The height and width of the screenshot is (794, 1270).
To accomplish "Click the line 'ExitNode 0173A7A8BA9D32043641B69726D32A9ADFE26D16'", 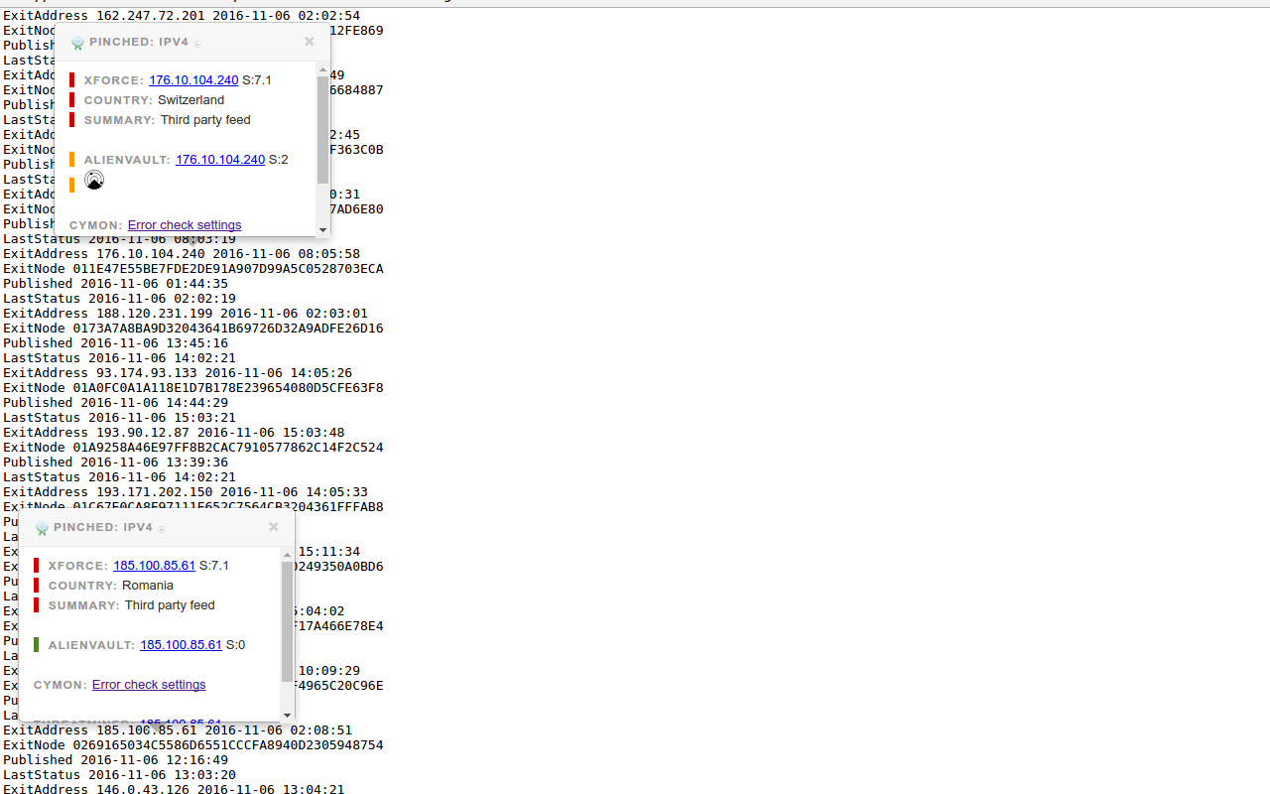I will coord(193,329).
